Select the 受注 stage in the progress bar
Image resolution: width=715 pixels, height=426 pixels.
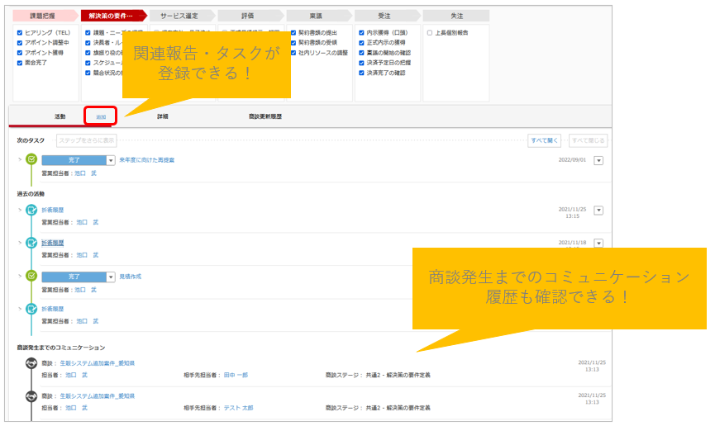pyautogui.click(x=386, y=16)
